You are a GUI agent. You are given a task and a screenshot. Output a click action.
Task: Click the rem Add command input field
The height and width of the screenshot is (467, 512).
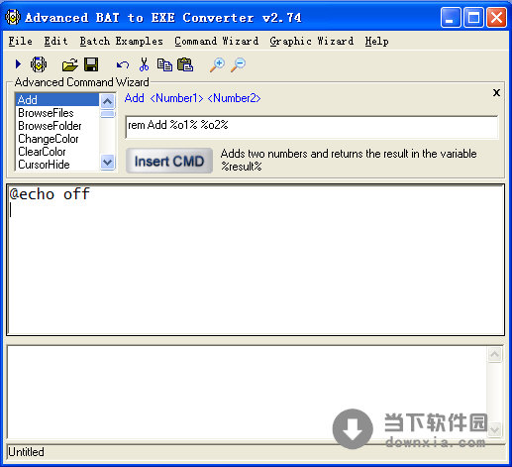[312, 127]
